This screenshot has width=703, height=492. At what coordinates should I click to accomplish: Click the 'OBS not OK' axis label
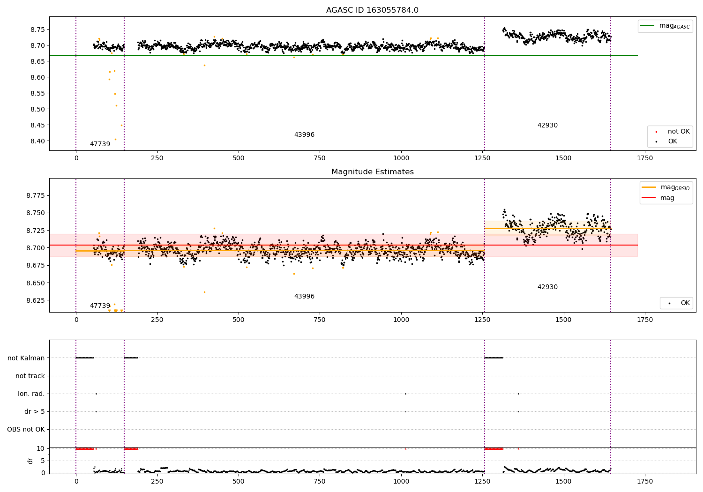(26, 429)
